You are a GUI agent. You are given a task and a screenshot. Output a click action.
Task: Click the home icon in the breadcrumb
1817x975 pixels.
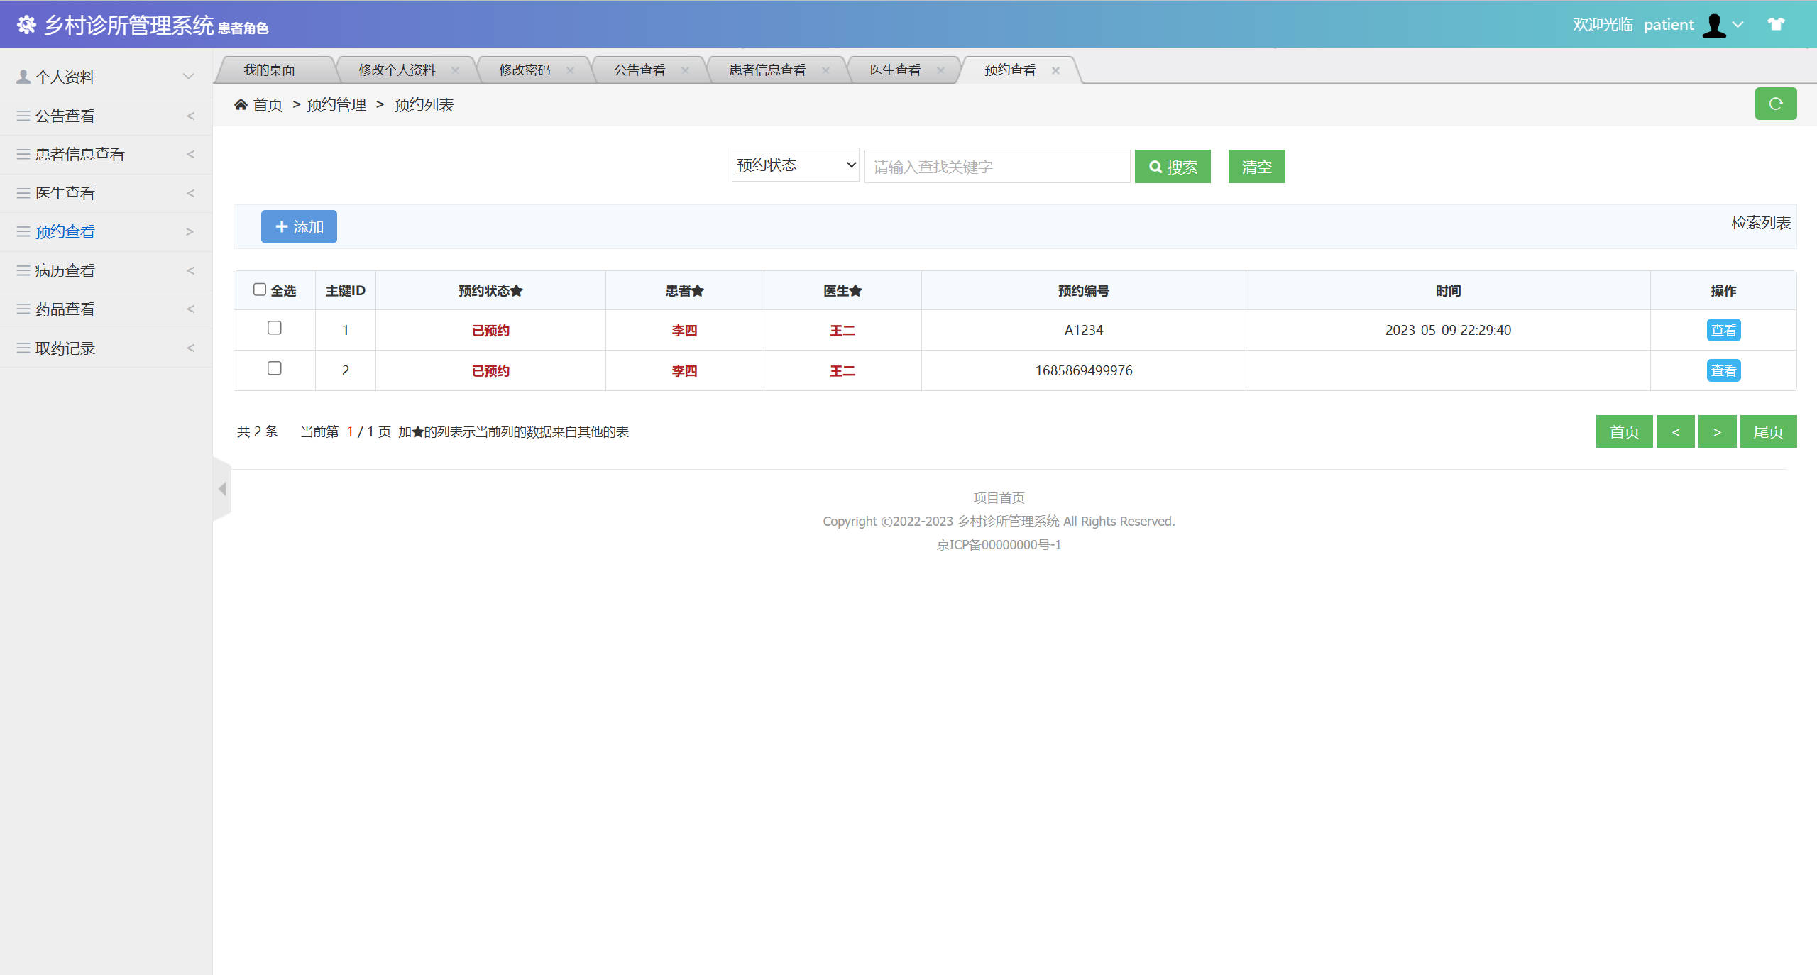241,104
